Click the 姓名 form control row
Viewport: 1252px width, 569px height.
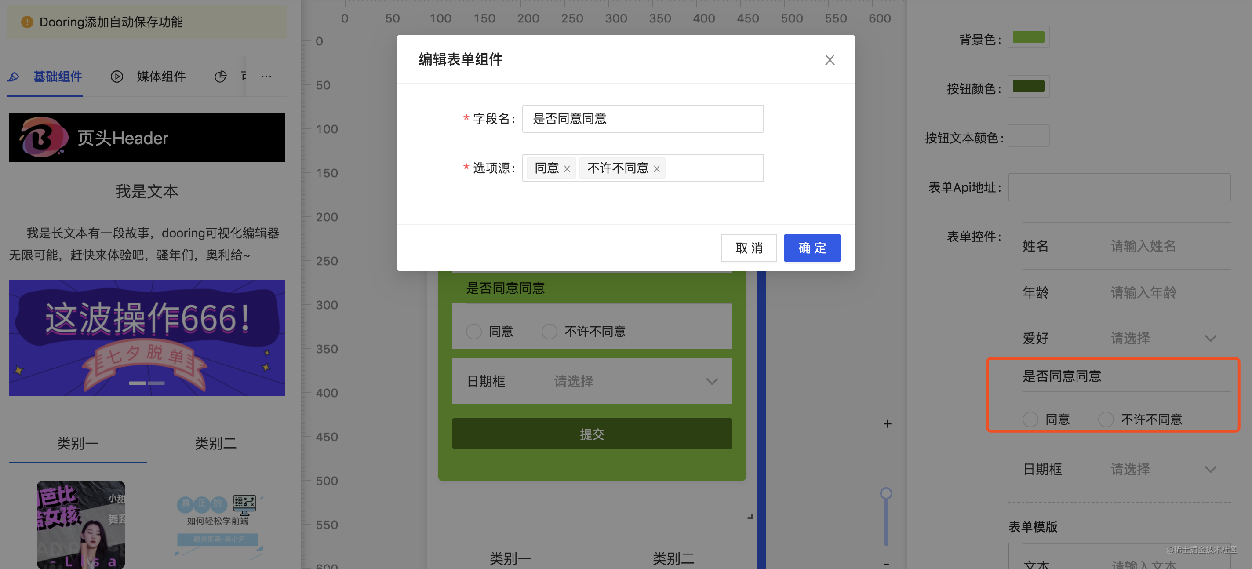click(1127, 246)
